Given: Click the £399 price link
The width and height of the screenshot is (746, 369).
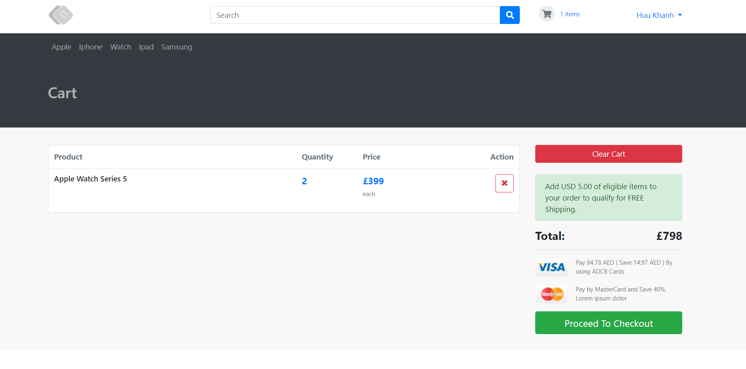Looking at the screenshot, I should 373,181.
